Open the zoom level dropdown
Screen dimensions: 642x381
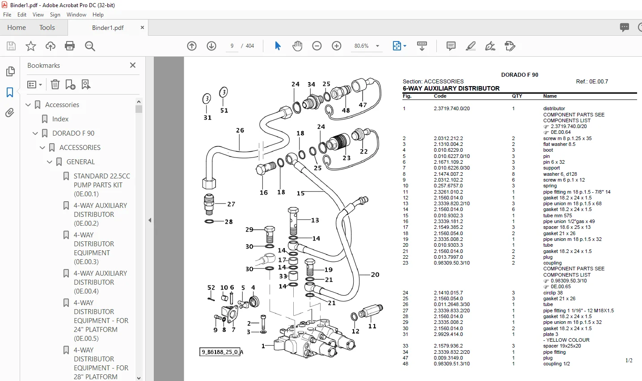[x=377, y=46]
